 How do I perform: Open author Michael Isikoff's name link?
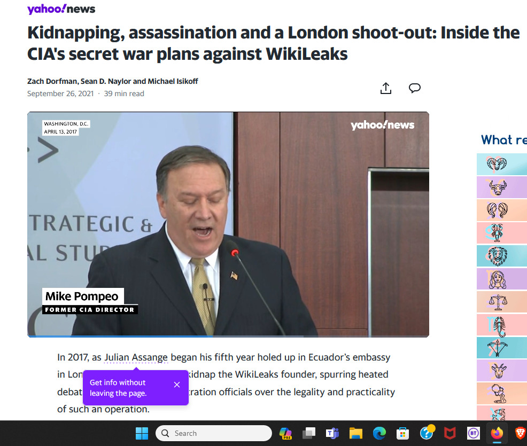(x=173, y=81)
